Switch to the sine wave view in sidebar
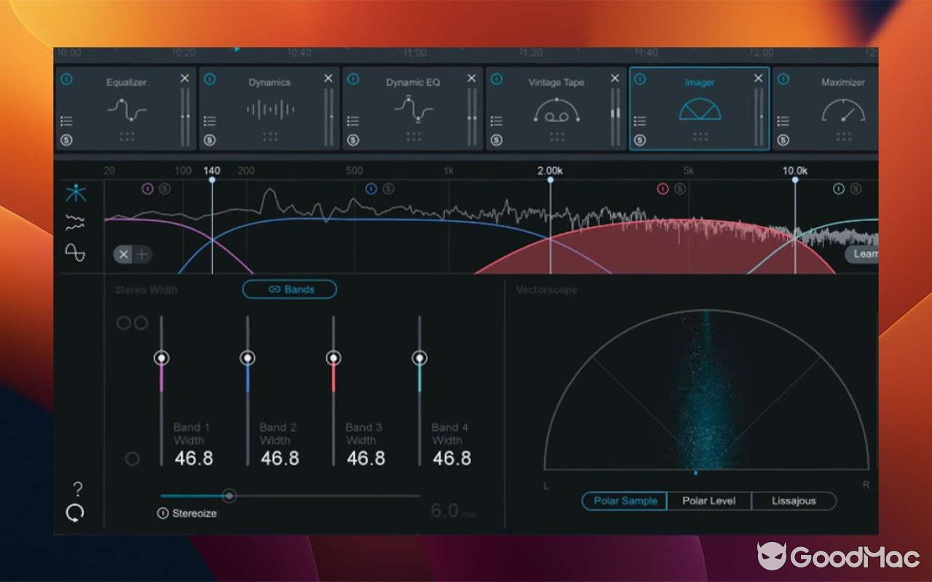This screenshot has height=582, width=932. (76, 253)
